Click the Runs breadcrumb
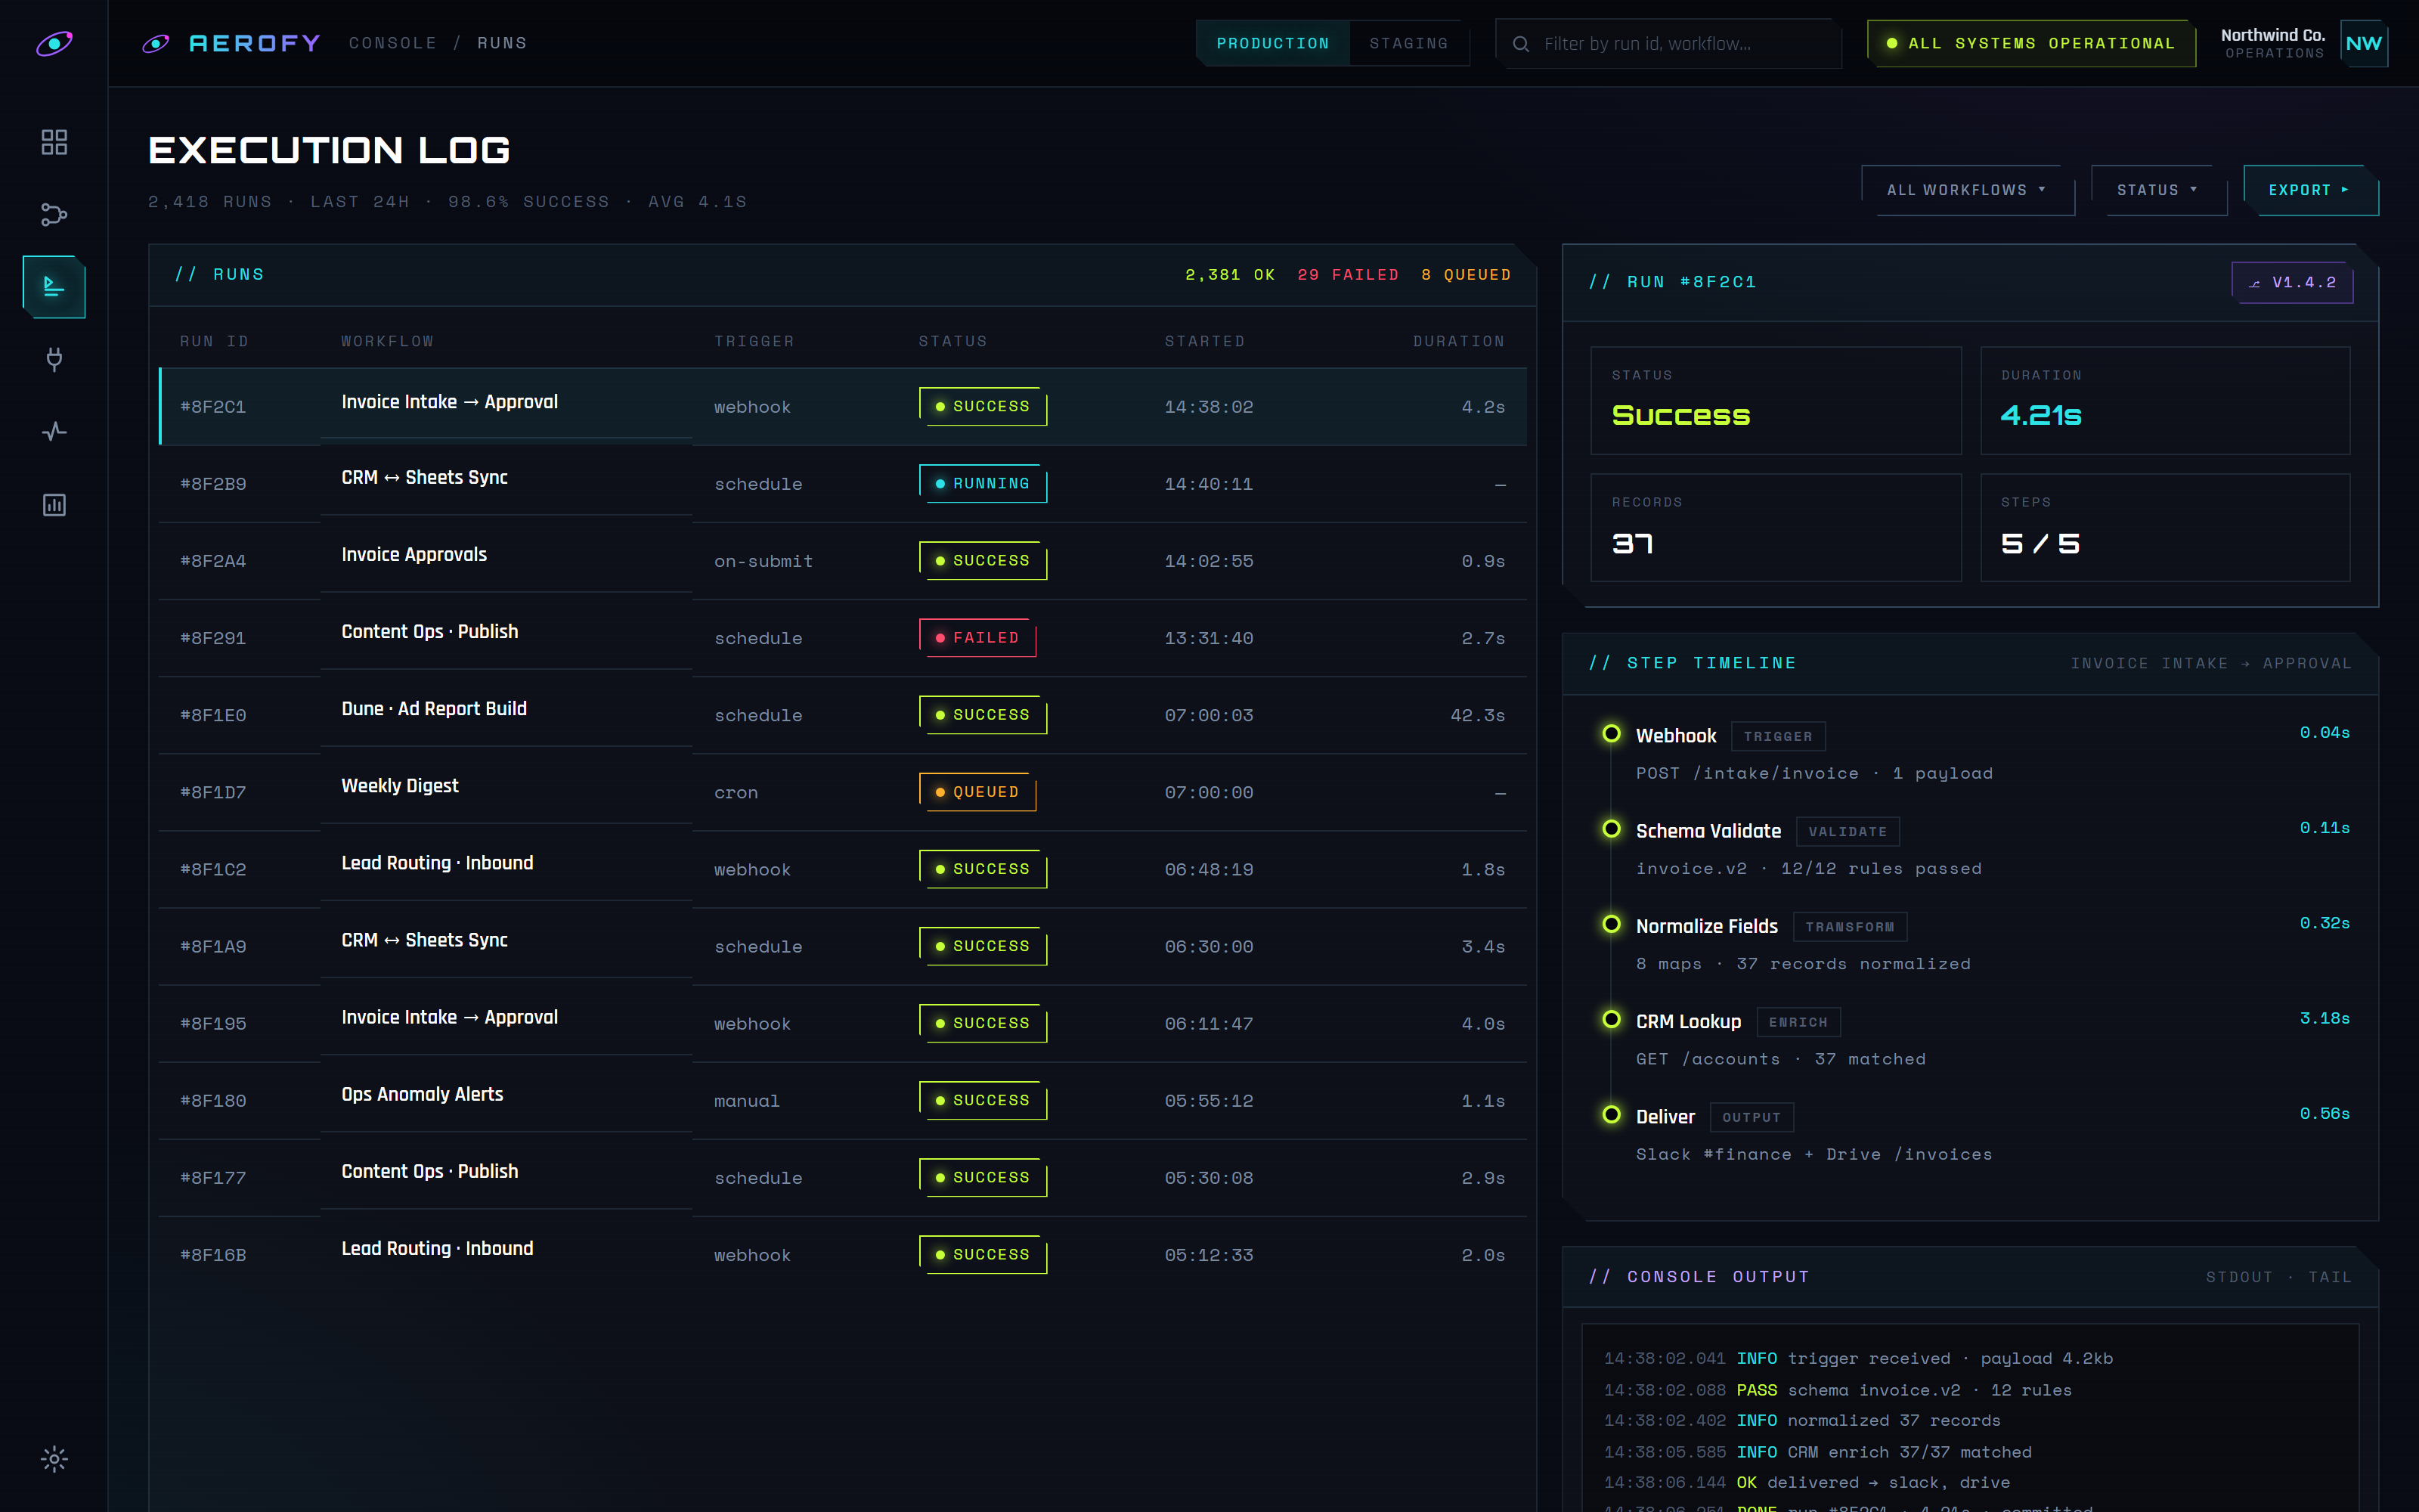This screenshot has width=2419, height=1512. [x=502, y=43]
